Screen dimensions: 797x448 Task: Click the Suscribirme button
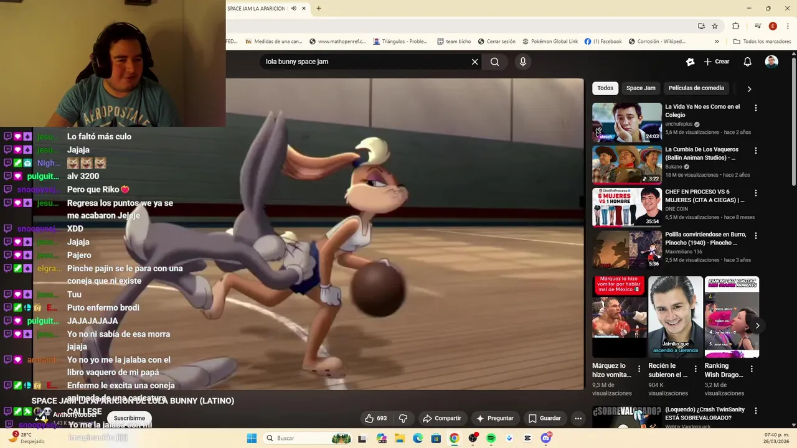click(129, 418)
